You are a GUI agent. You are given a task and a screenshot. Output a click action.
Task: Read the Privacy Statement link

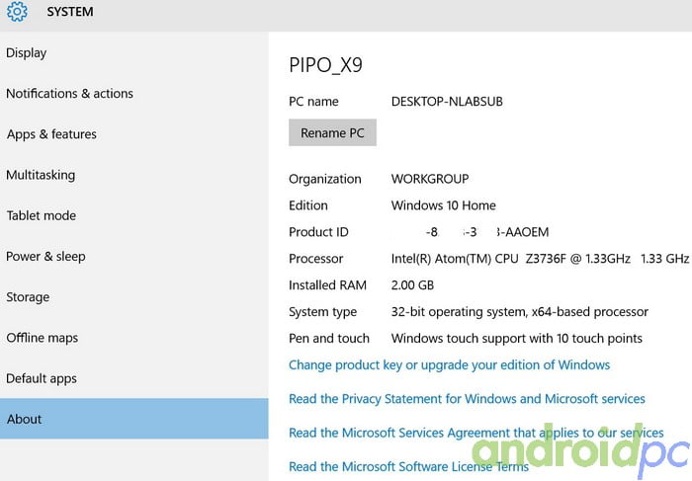click(467, 399)
